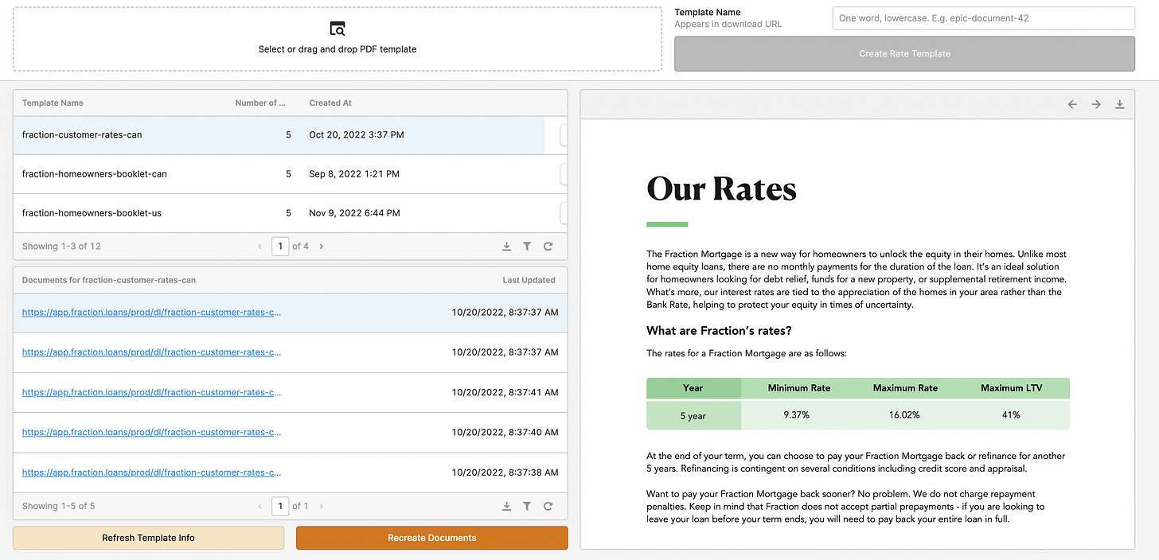Viewport: 1159px width, 560px height.
Task: Click row button for fraction-customer-rates-can
Action: pyautogui.click(x=564, y=135)
